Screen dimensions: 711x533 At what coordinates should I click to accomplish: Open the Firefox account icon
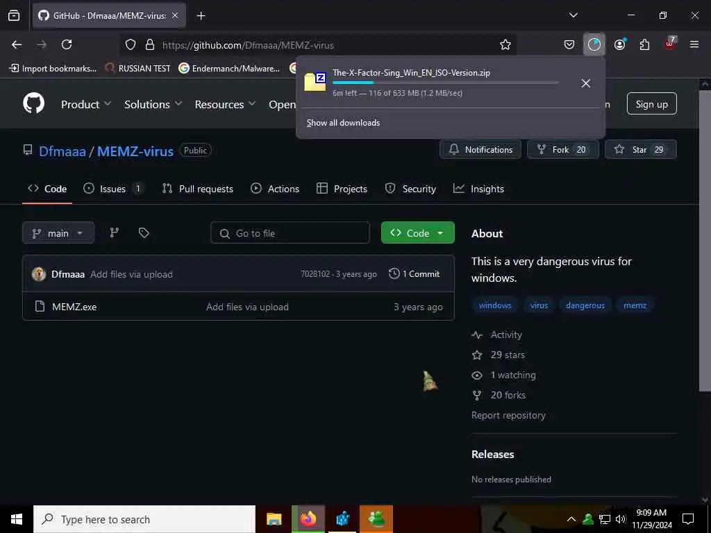tap(620, 44)
